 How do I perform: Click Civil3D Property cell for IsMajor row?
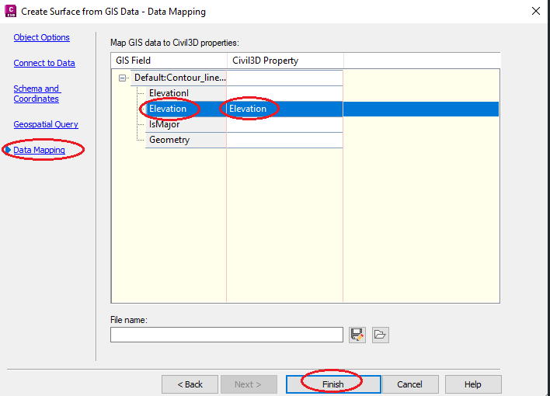pos(284,124)
